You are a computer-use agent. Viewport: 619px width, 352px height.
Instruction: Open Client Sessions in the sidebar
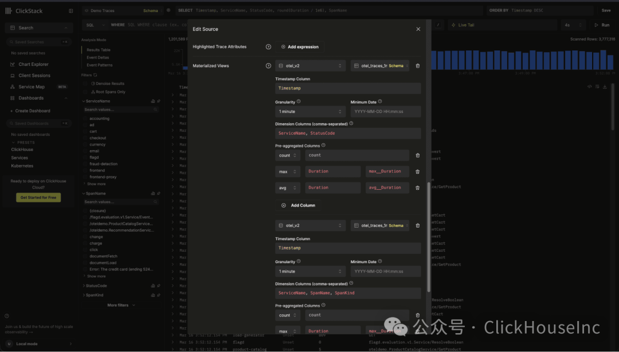[34, 76]
